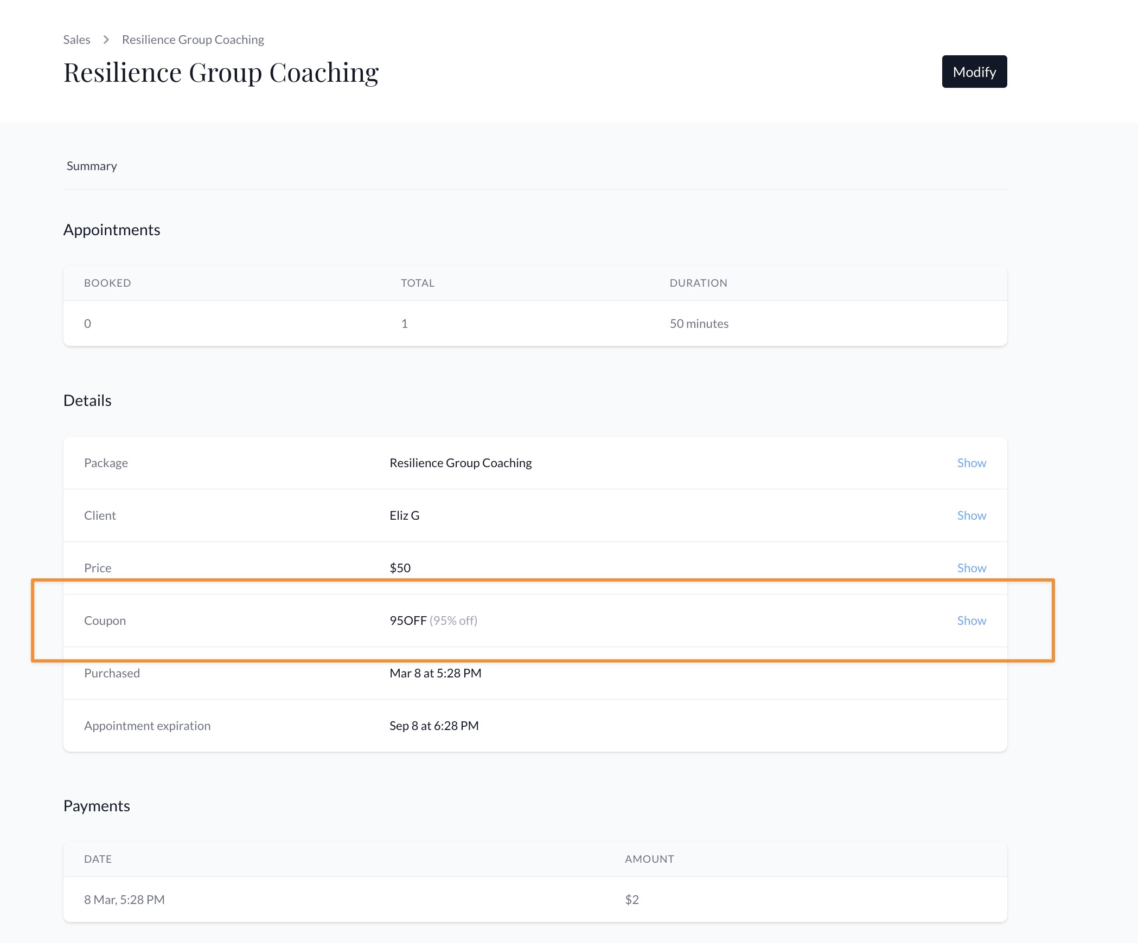Click the 8 Mar payment row date
The height and width of the screenshot is (943, 1138).
[124, 900]
